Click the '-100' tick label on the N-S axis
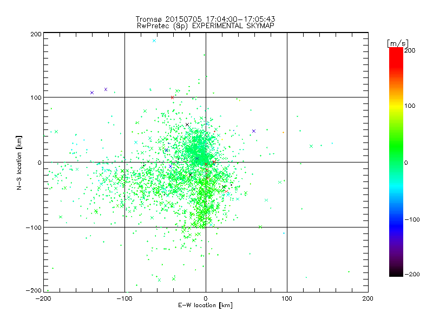433x325 pixels. pyautogui.click(x=34, y=227)
